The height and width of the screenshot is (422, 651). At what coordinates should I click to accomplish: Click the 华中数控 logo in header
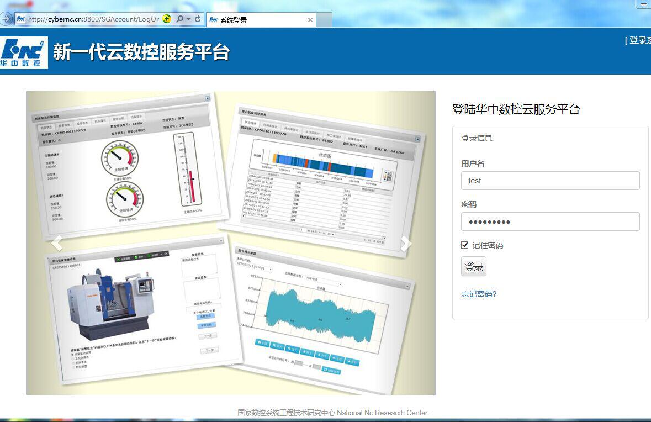click(24, 52)
